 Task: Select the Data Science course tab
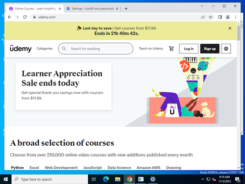119,168
